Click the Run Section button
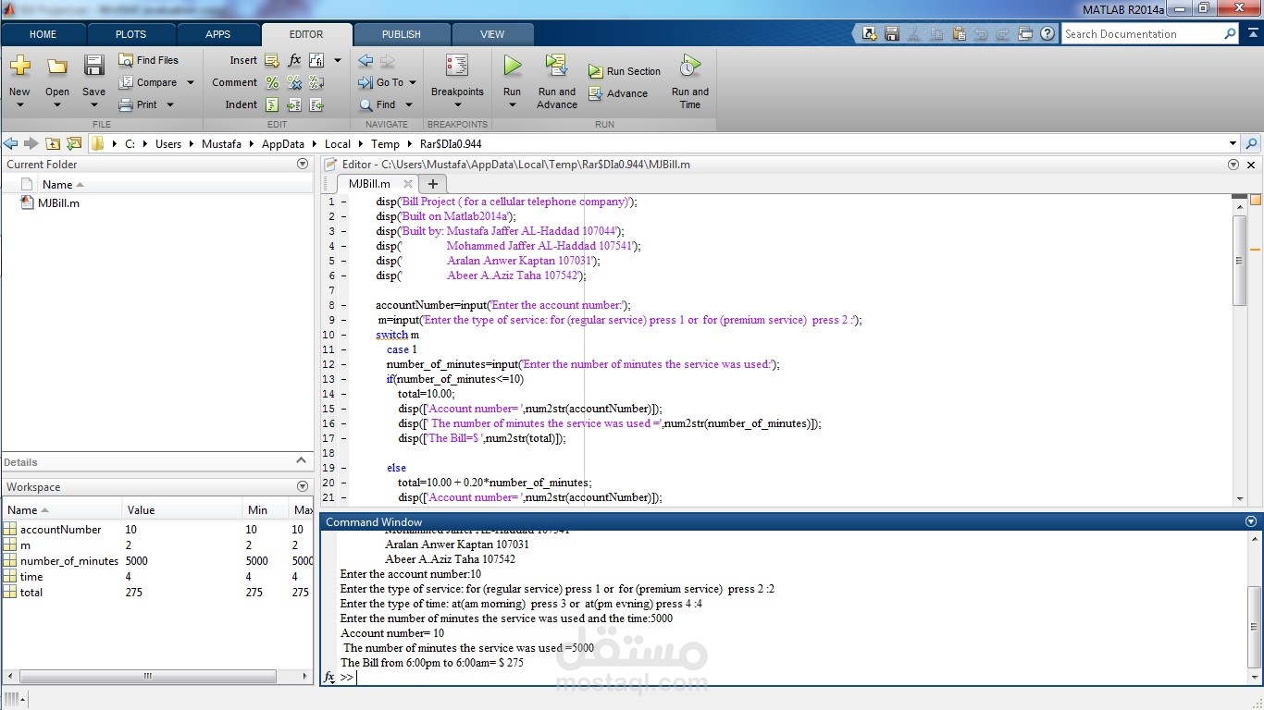Viewport: 1264px width, 710px height. pos(624,71)
